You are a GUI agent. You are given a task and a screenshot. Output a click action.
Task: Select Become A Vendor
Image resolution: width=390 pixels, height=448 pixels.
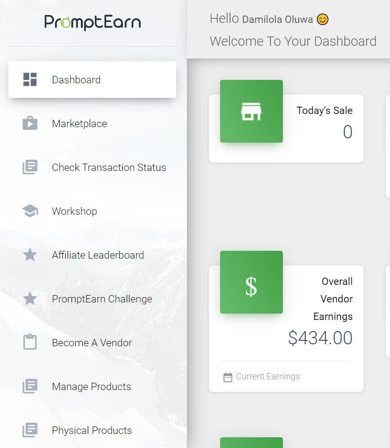[93, 342]
